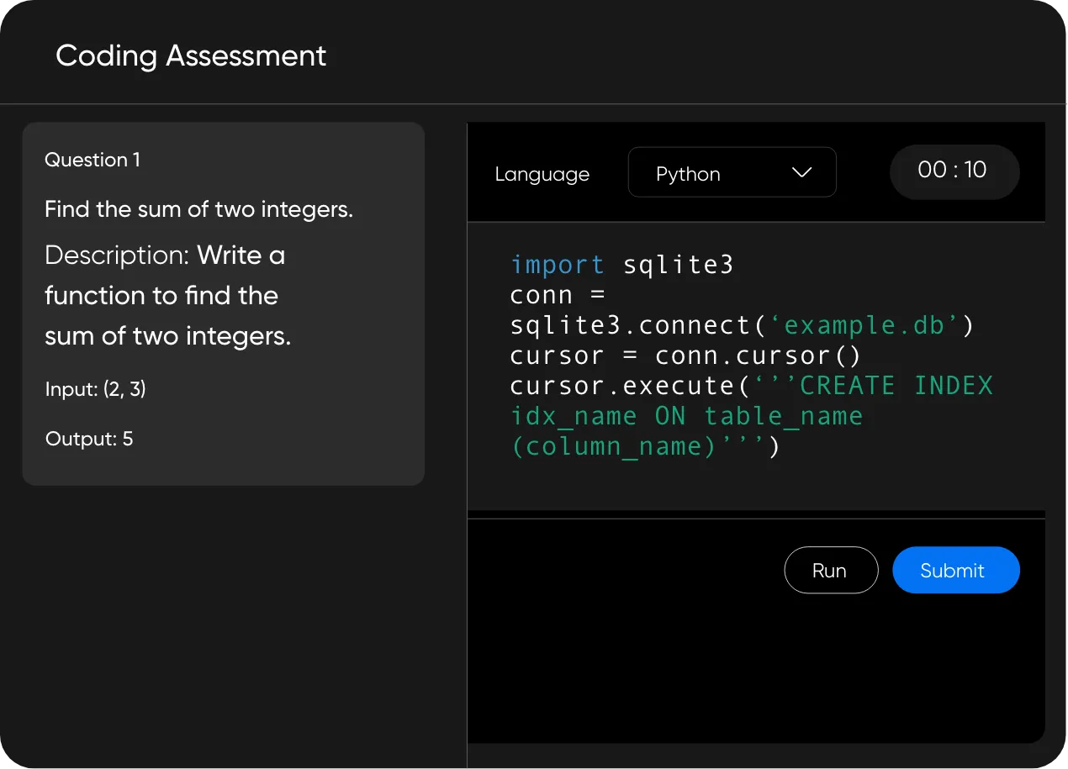This screenshot has width=1068, height=769.
Task: Place cursor on 'import sqlite3' code line
Action: 621,266
